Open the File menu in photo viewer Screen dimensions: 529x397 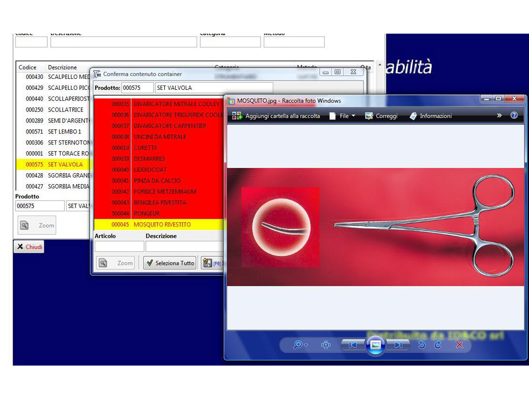pos(342,116)
